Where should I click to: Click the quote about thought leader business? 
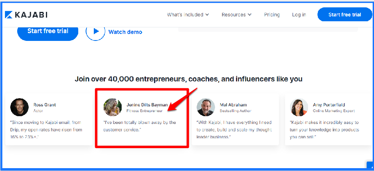tap(234, 130)
